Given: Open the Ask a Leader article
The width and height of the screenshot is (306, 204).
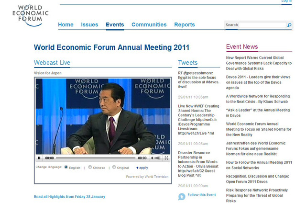Looking at the screenshot, I should tap(258, 113).
